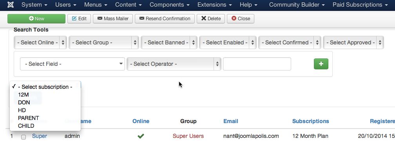Open the Community Builder menu
This screenshot has height=141, width=395.
coord(297,5)
